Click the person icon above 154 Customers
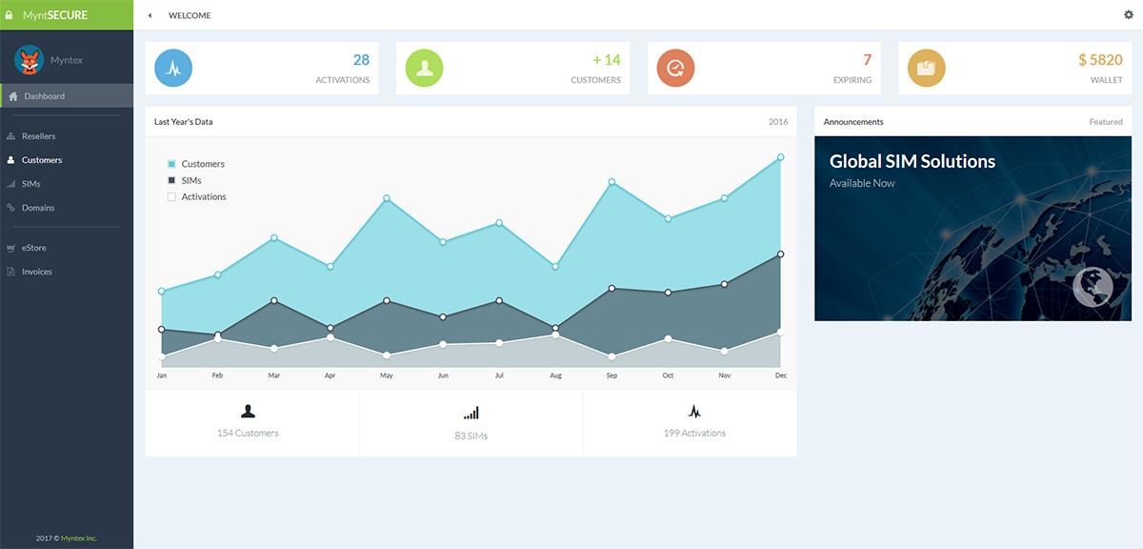The image size is (1143, 549). 248,412
